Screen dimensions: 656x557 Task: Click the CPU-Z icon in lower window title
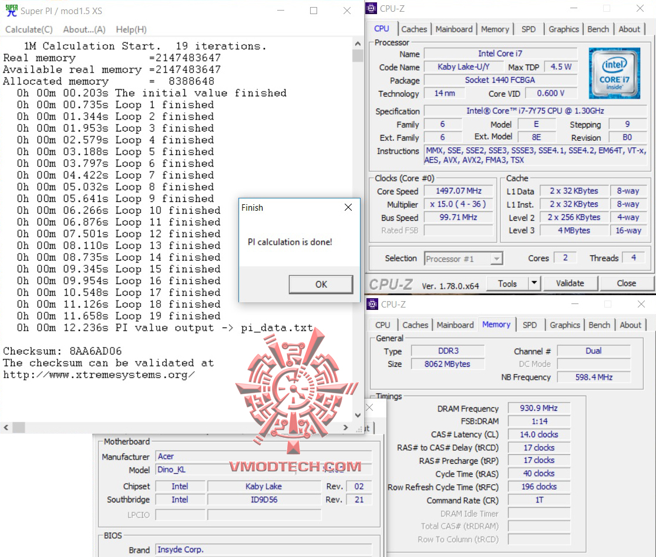tap(372, 304)
